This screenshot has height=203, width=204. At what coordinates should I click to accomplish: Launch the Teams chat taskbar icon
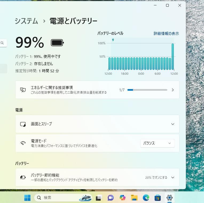pyautogui.click(x=111, y=198)
